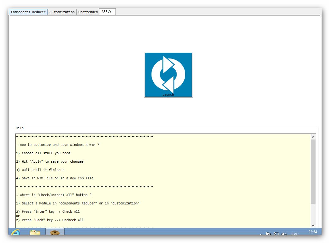Click the Help text scrollbar thumb
Screen dimensions: 330x243
(x=313, y=171)
